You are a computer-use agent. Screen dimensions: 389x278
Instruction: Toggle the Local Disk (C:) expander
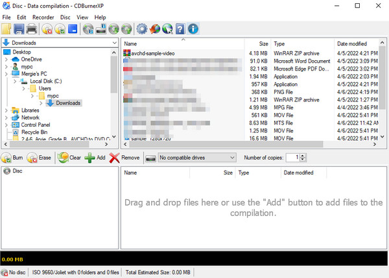point(15,81)
